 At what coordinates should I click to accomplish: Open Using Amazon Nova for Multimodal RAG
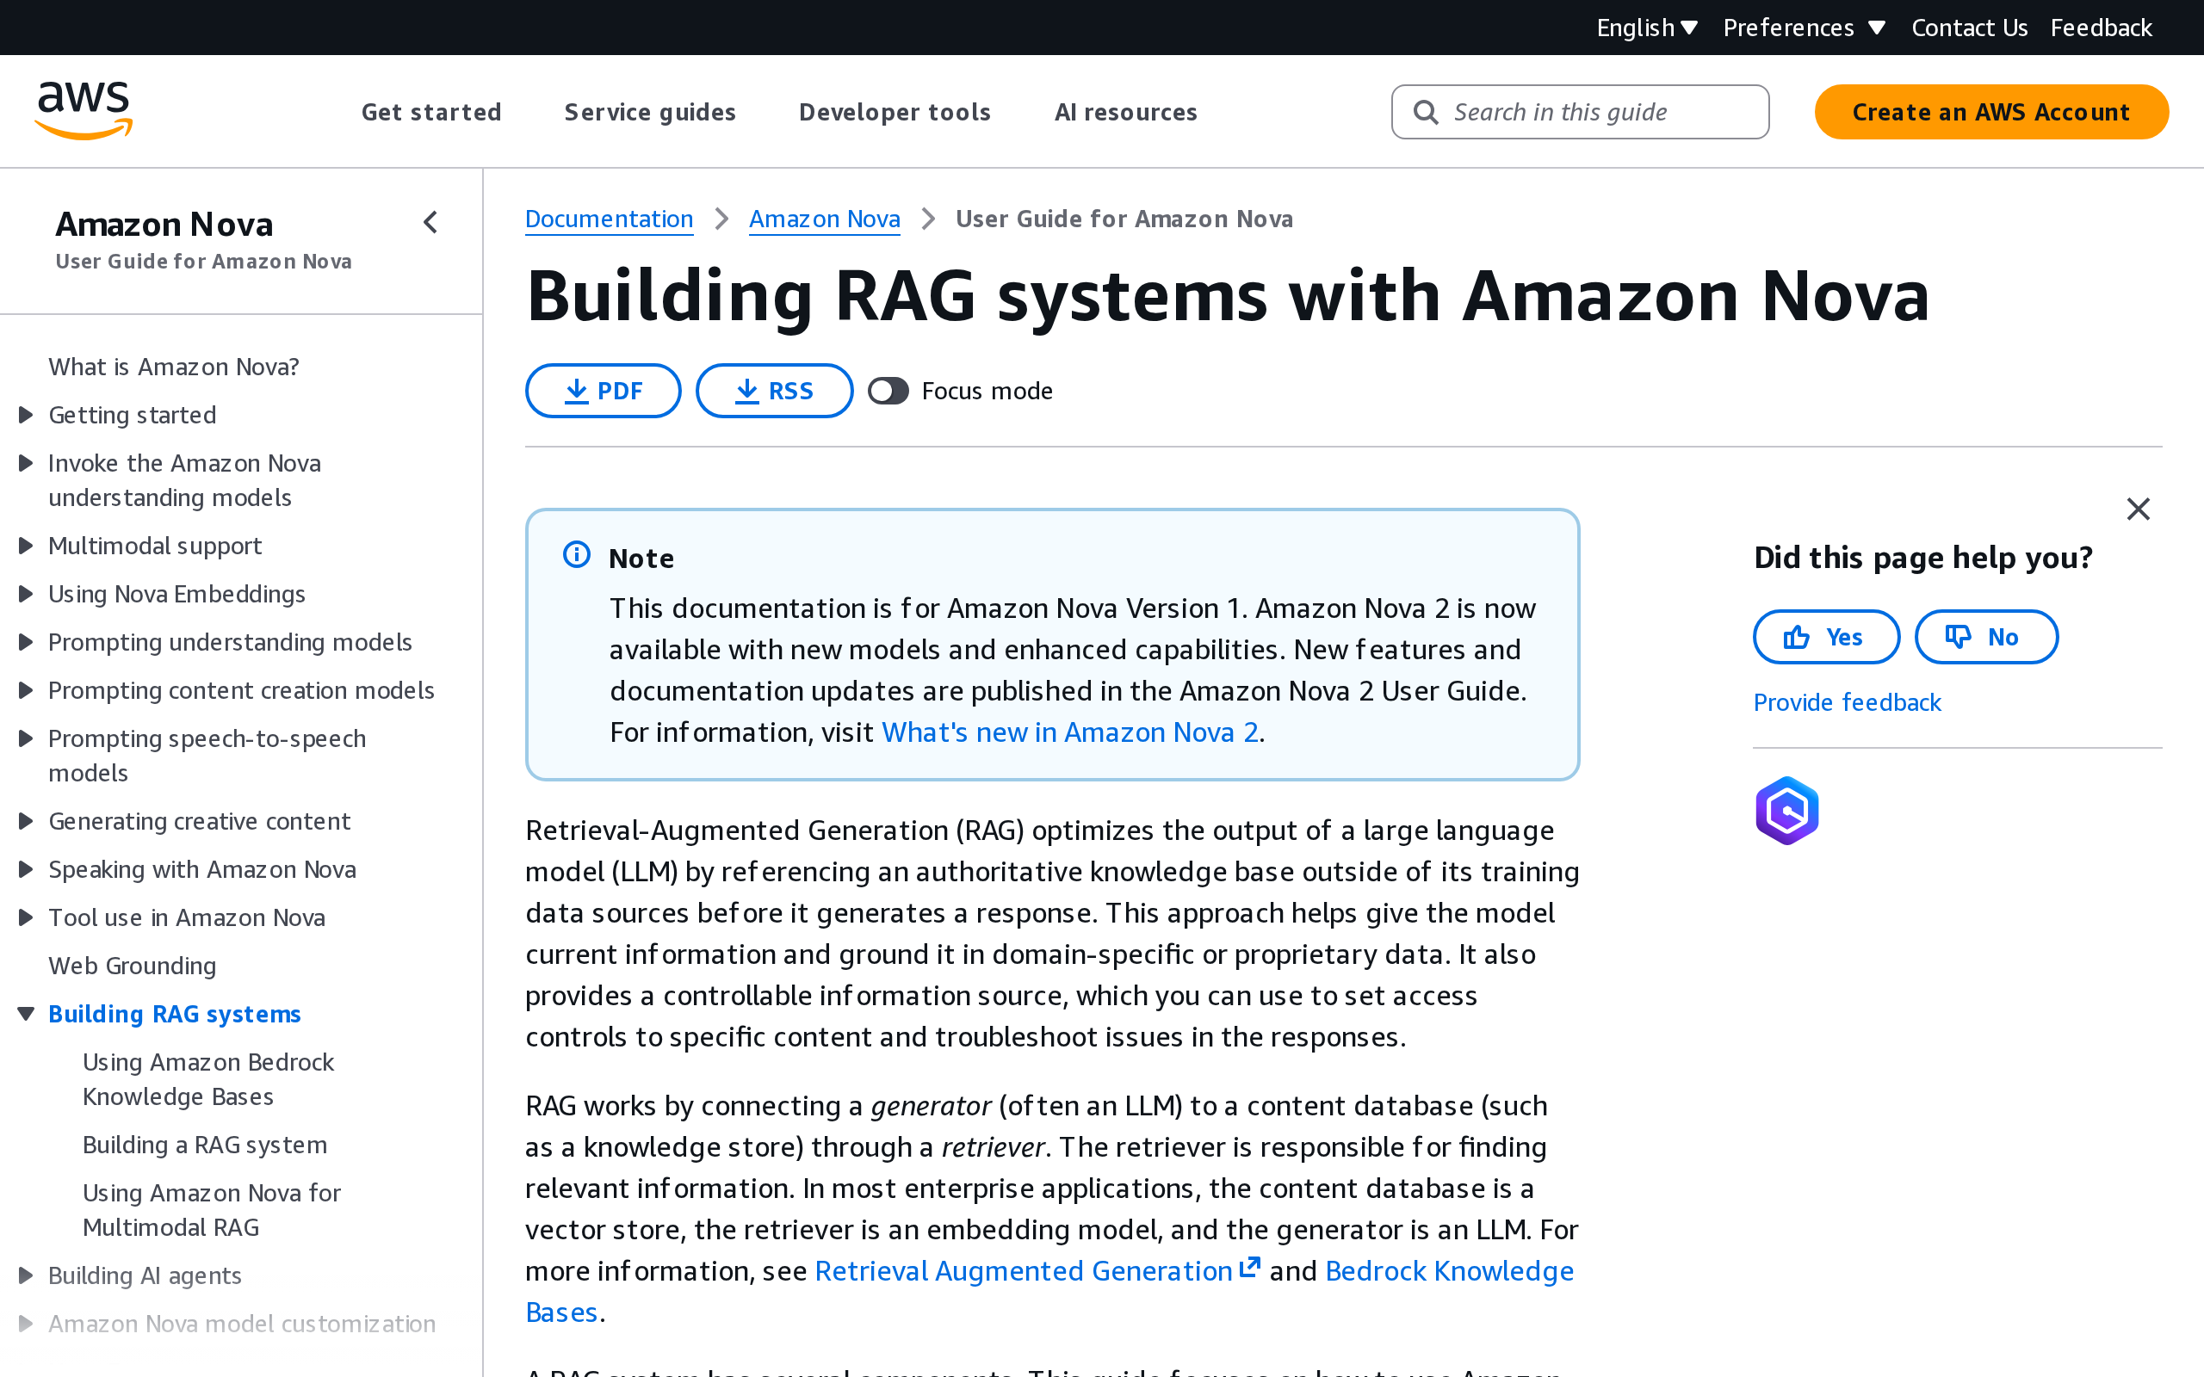click(x=211, y=1209)
